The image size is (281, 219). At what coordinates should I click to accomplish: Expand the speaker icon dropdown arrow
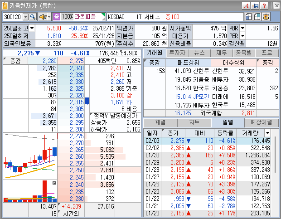(x=49, y=17)
